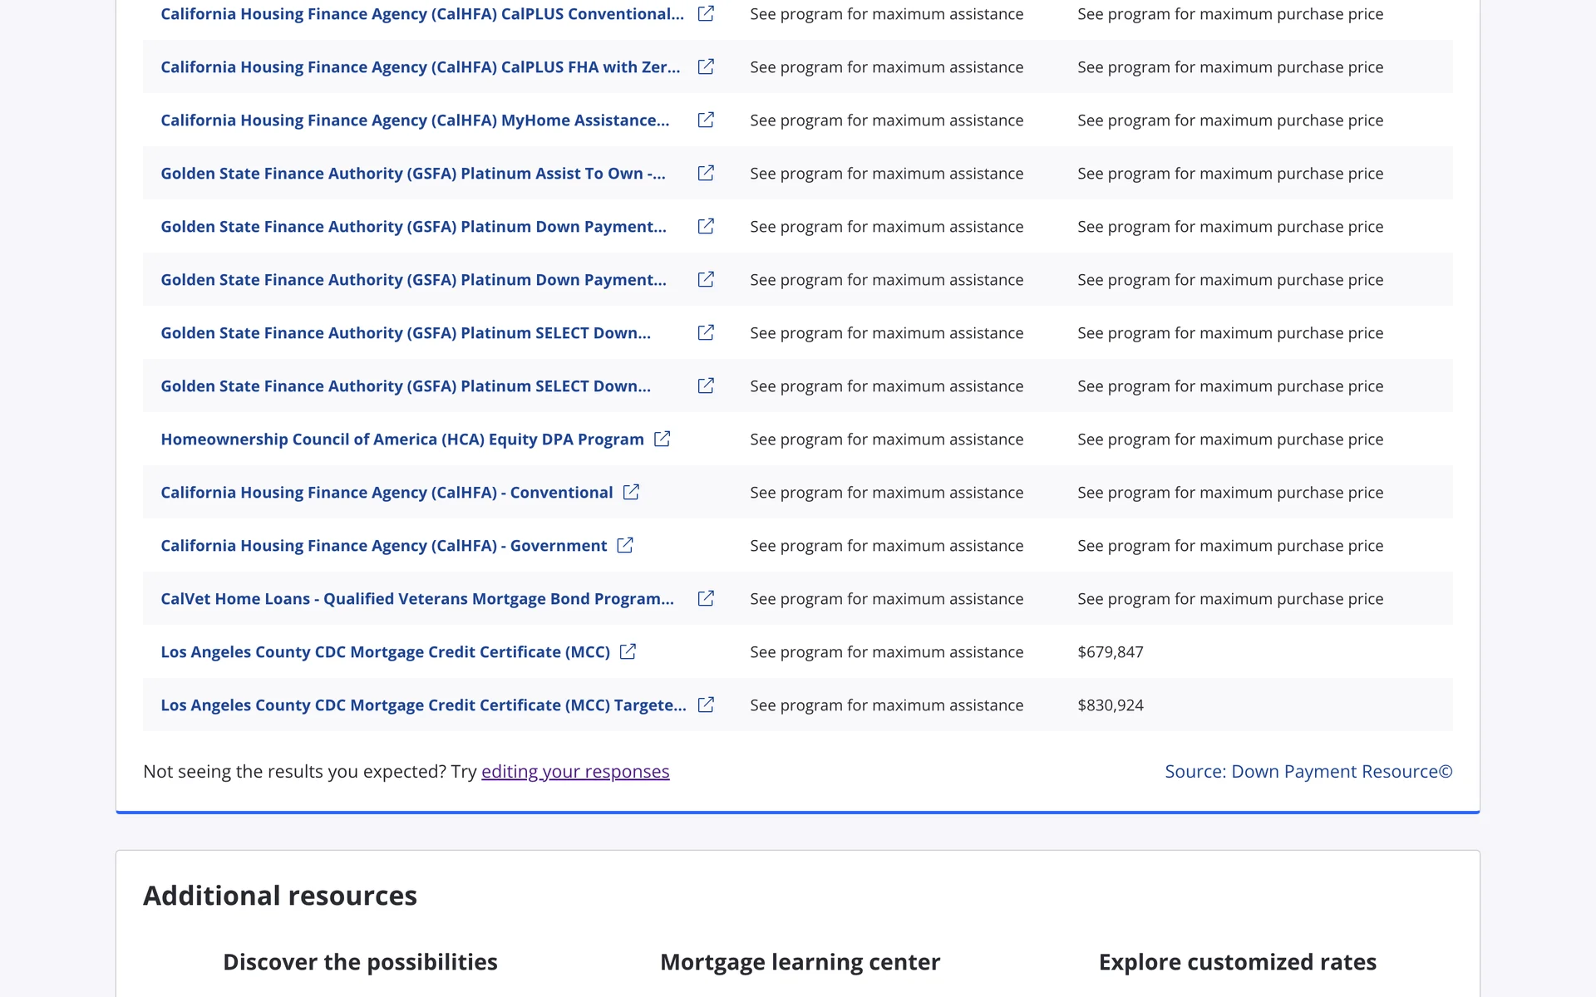
Task: Click external link icon beside CalHFA - Conventional
Action: tap(631, 492)
